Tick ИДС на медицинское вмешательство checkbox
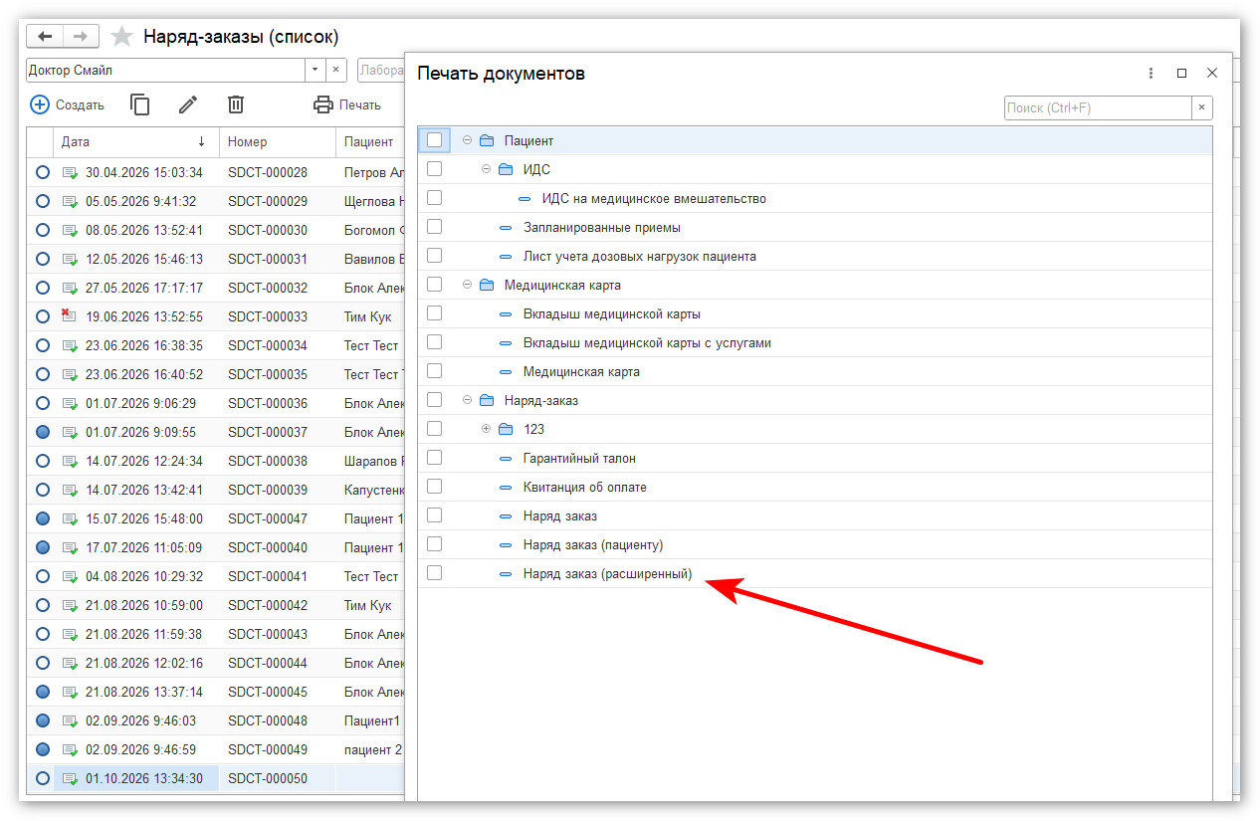Image resolution: width=1260 pixels, height=821 pixels. coord(434,198)
